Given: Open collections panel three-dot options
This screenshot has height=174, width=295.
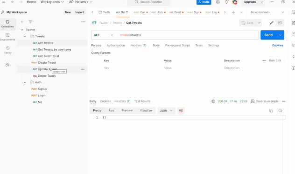Looking at the screenshot, I should (x=83, y=22).
